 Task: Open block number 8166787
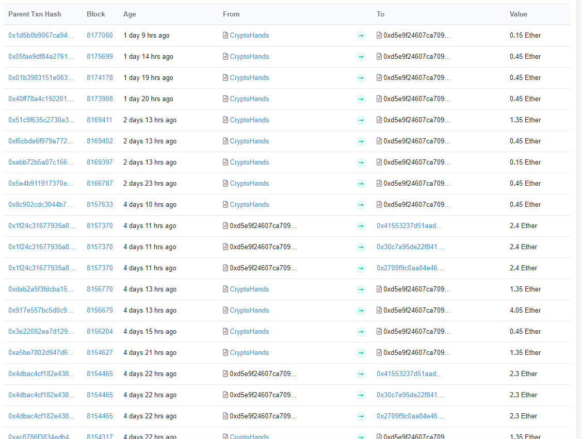[x=100, y=183]
